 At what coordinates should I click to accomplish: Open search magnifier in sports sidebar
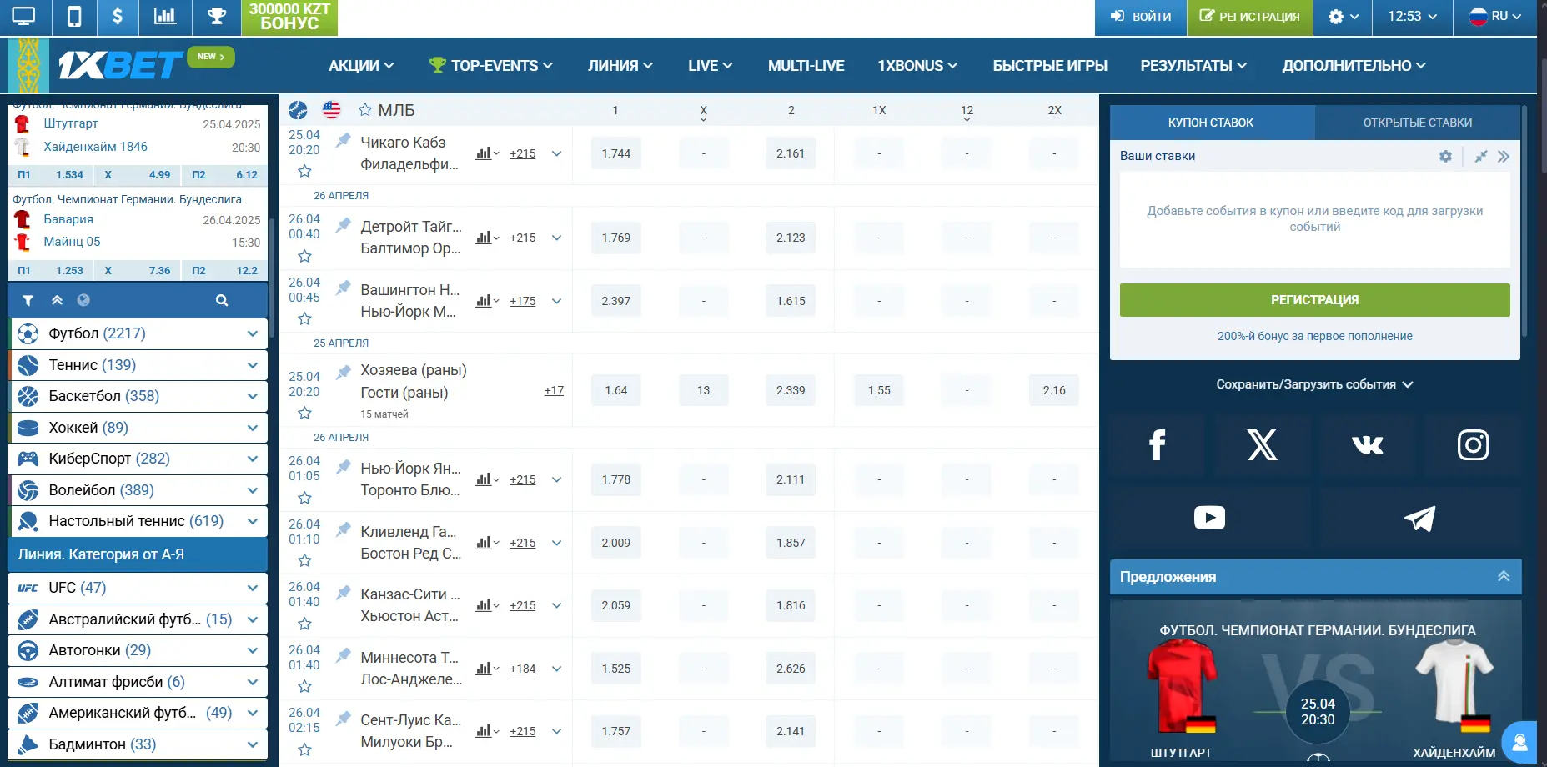click(222, 301)
